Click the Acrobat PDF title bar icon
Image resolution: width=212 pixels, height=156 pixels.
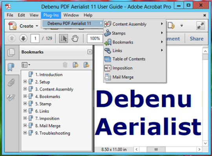8,6
